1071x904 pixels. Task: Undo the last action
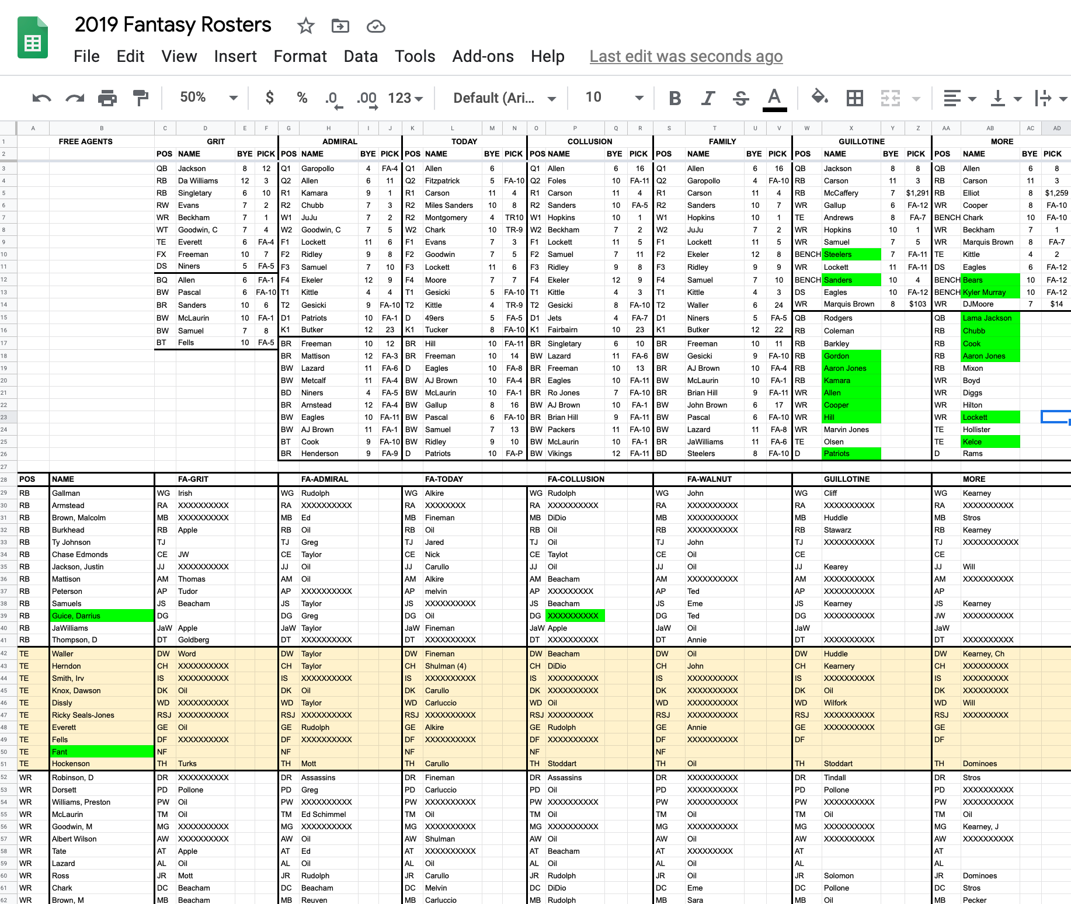click(41, 98)
